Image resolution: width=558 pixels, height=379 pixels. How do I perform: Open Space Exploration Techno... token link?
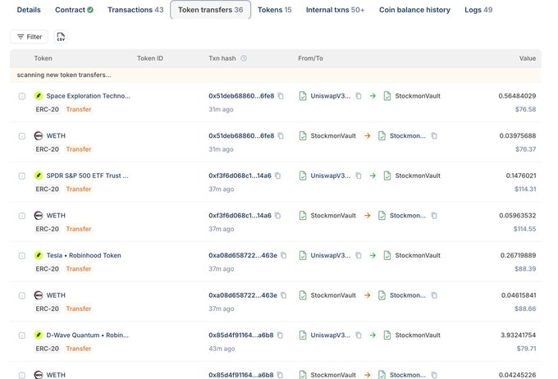(89, 96)
